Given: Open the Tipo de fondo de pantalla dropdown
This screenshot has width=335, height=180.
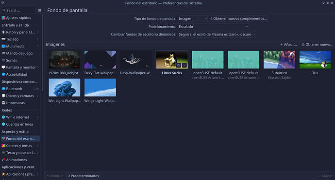Looking at the screenshot, I should coord(193,19).
